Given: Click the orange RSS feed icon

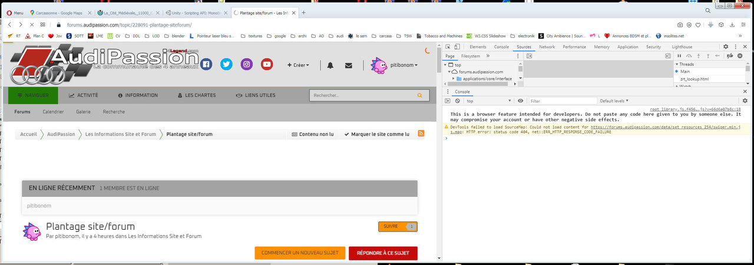Looking at the screenshot, I should 421,134.
